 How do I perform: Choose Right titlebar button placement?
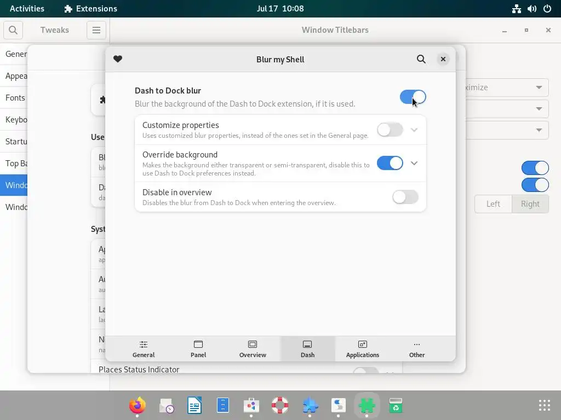(530, 204)
